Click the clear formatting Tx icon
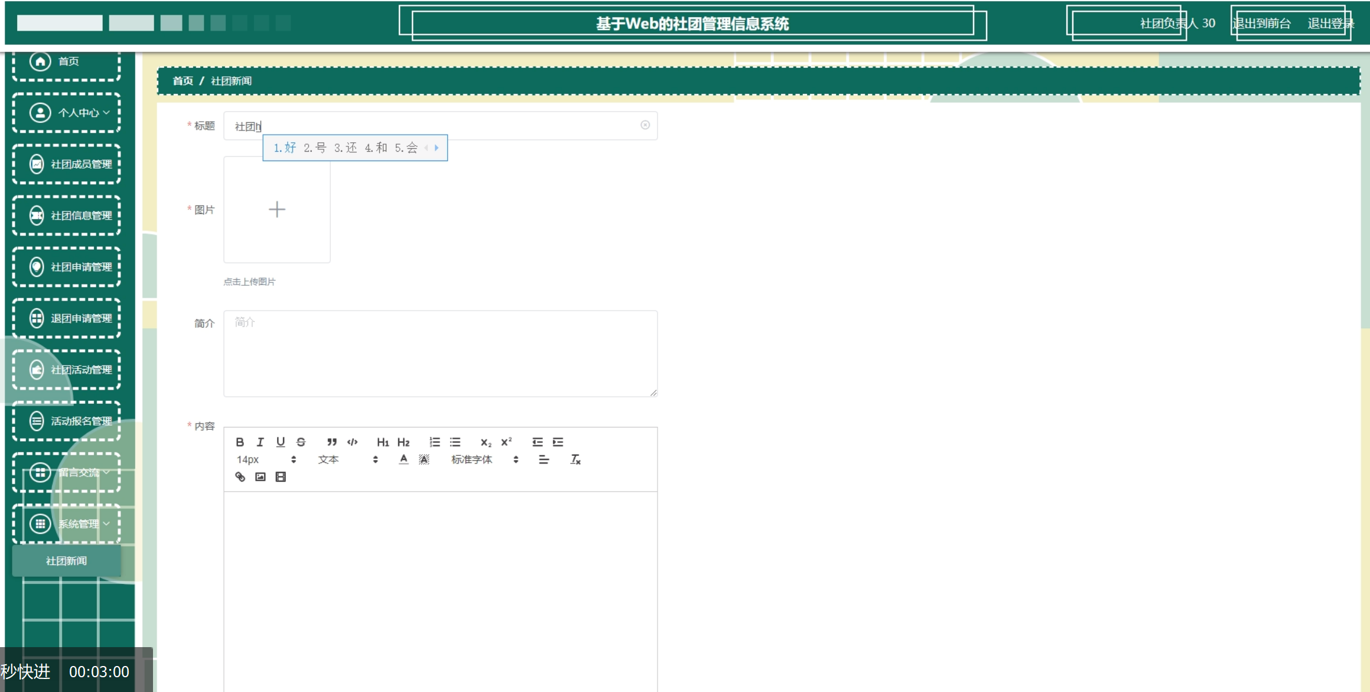 (575, 459)
